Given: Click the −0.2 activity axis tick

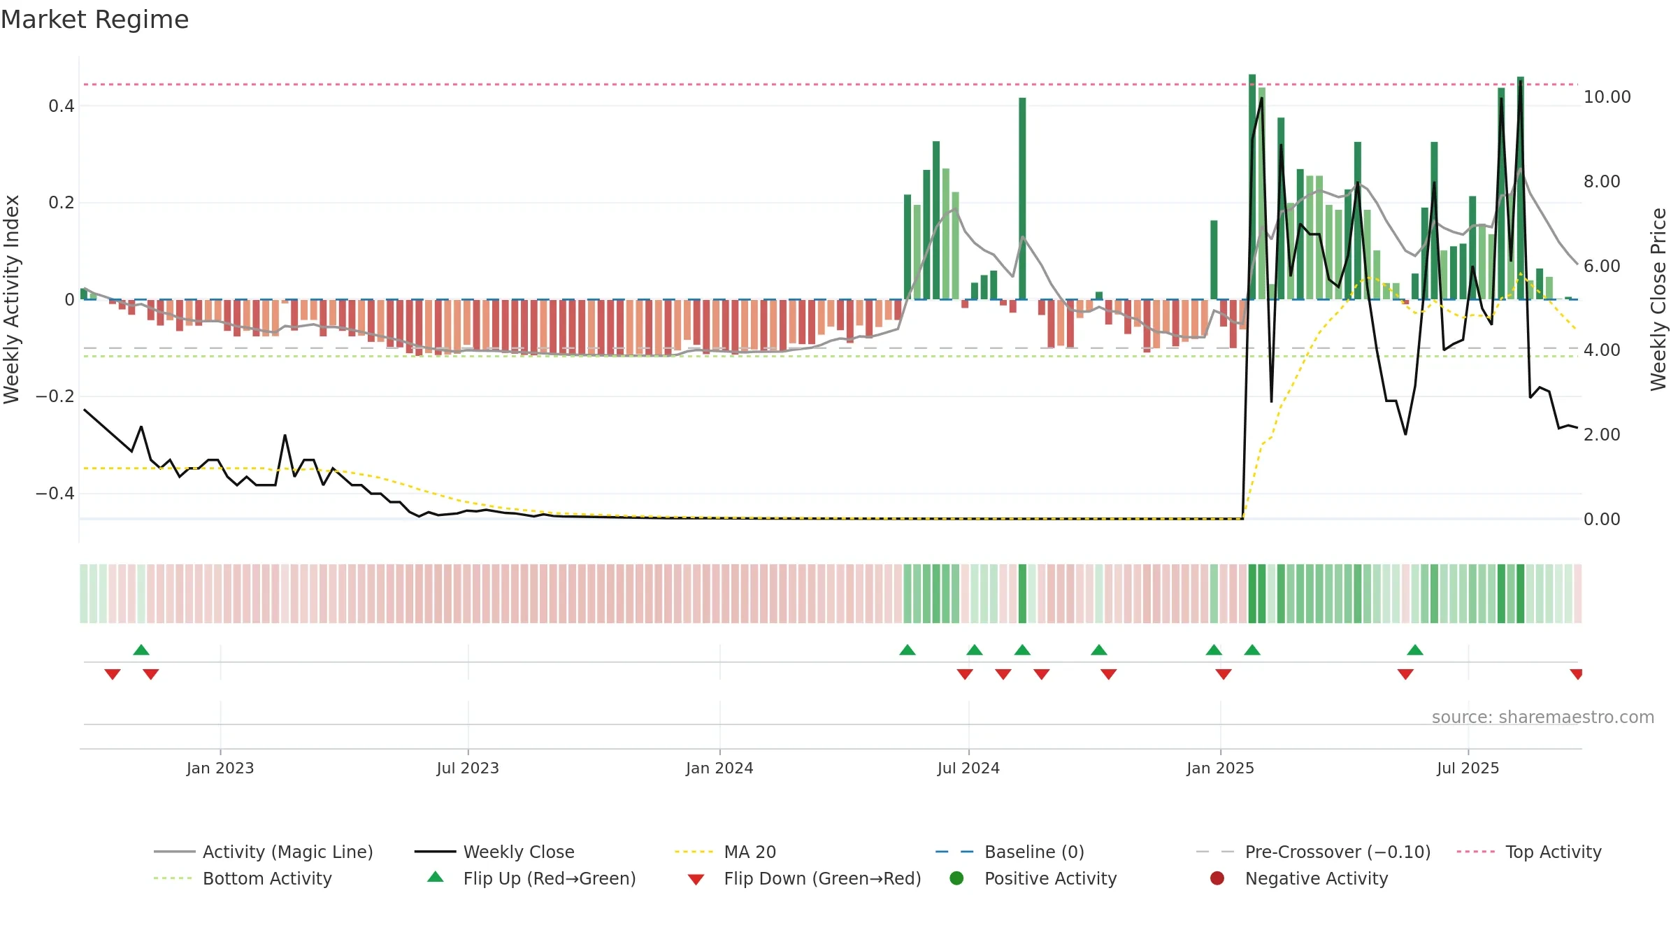Looking at the screenshot, I should (x=55, y=396).
